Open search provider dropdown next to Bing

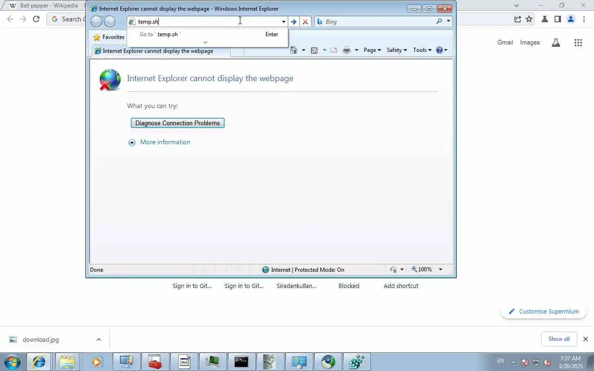(448, 21)
